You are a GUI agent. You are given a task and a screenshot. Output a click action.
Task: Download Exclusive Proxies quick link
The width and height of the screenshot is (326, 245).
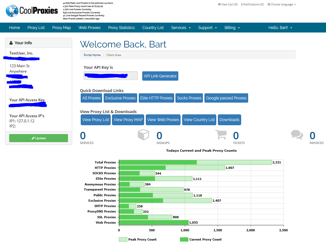(x=120, y=98)
